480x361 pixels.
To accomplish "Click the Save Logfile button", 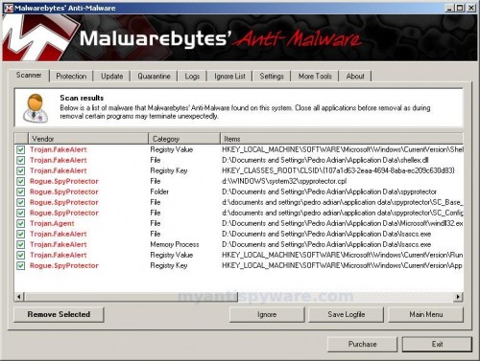I will [x=347, y=314].
